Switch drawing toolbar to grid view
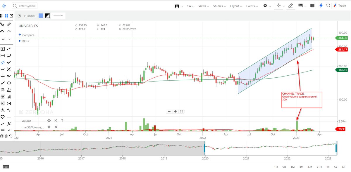 point(6,16)
